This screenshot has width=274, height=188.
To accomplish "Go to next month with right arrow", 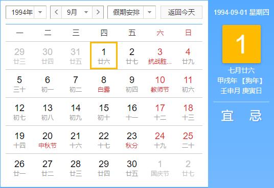I will pyautogui.click(x=98, y=12).
